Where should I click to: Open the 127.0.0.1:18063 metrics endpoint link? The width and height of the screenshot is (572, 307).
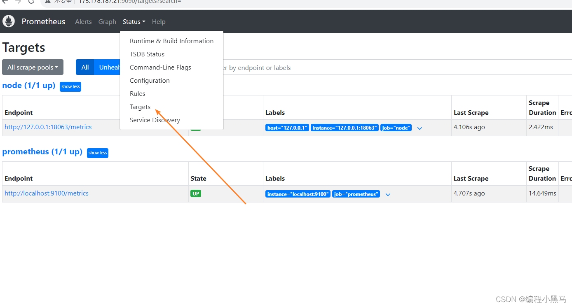tap(48, 127)
